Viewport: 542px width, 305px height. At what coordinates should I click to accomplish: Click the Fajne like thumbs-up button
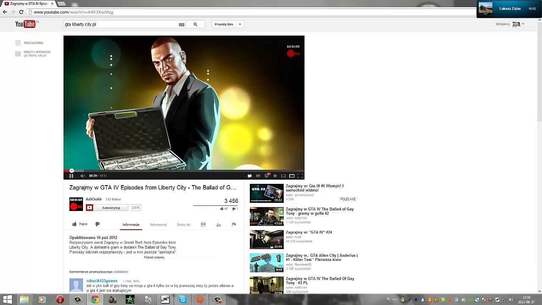80,224
